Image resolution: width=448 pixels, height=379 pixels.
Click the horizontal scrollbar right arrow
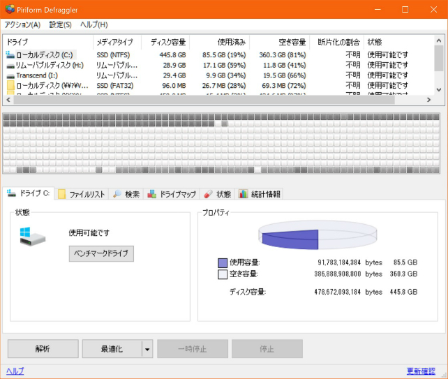pyautogui.click(x=428, y=100)
